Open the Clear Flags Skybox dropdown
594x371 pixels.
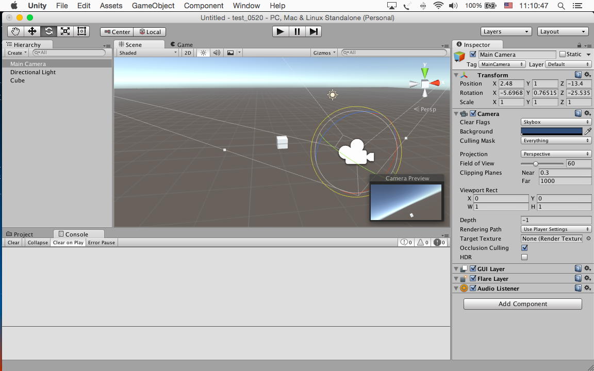556,122
